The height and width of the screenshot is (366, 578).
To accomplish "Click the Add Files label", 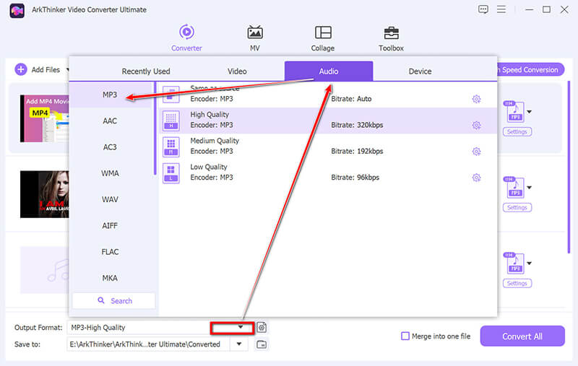I will tap(46, 69).
